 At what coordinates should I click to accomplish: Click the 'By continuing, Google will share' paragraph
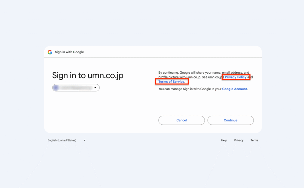(205, 77)
